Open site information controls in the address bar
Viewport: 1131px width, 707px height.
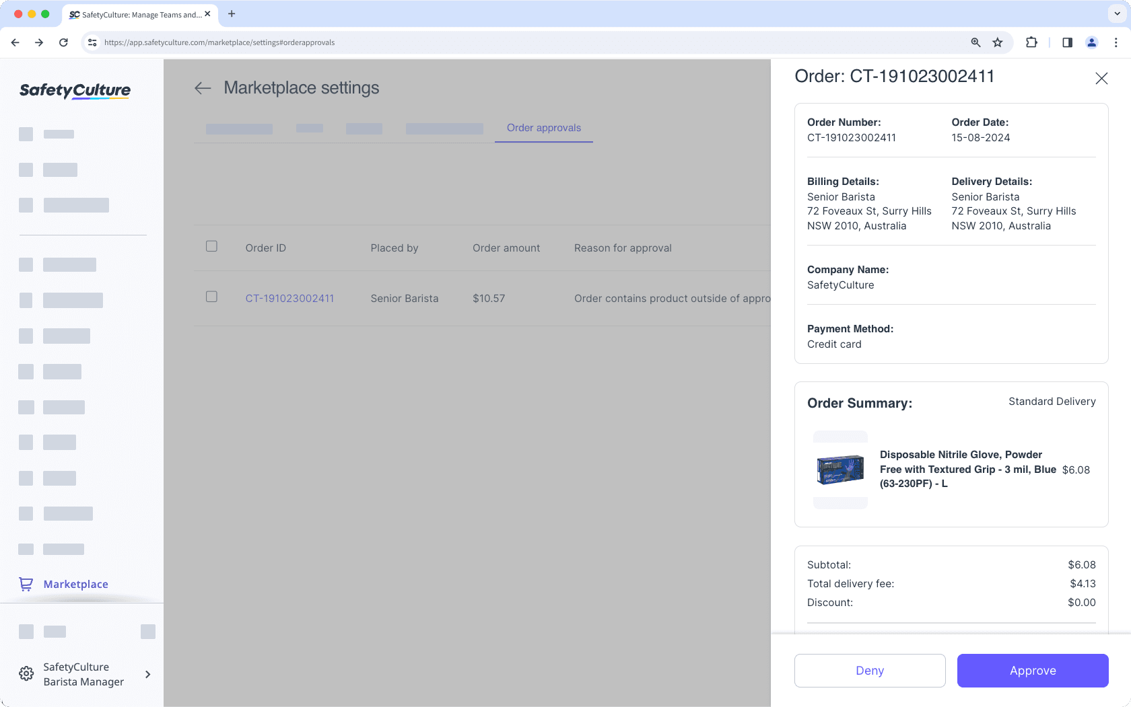point(92,42)
